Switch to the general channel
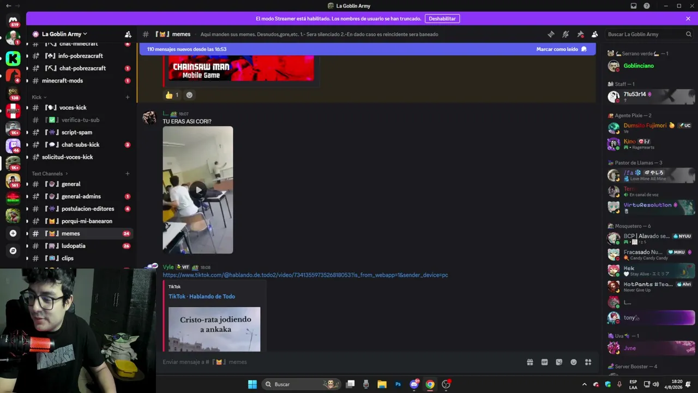This screenshot has height=393, width=698. 80,184
